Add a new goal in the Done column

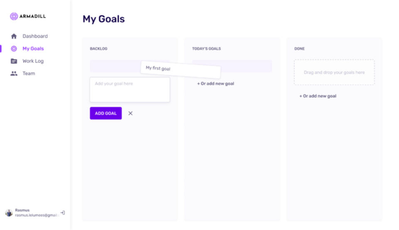[x=318, y=96]
